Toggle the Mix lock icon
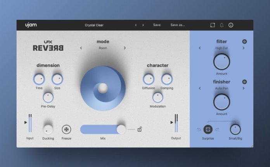 tap(140, 129)
